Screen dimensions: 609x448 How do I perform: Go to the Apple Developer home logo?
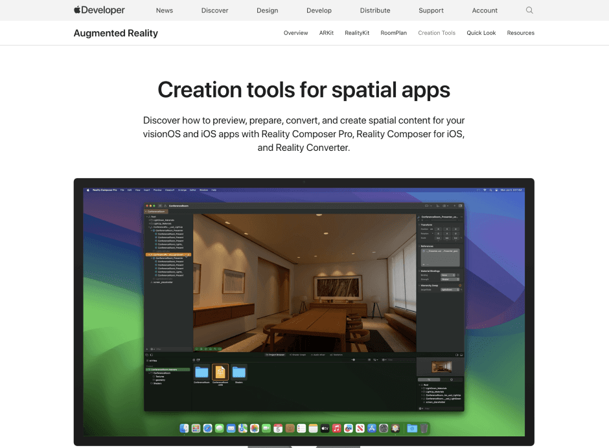(x=99, y=10)
